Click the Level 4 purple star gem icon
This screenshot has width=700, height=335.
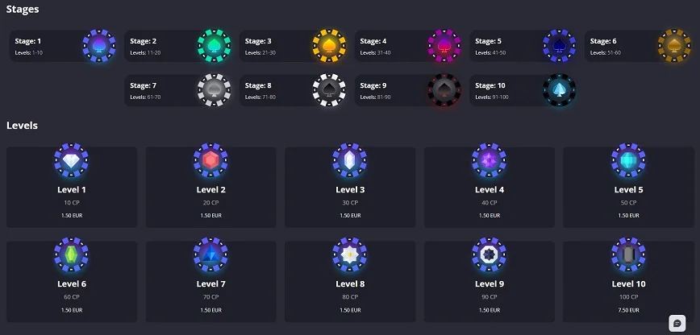pos(490,160)
